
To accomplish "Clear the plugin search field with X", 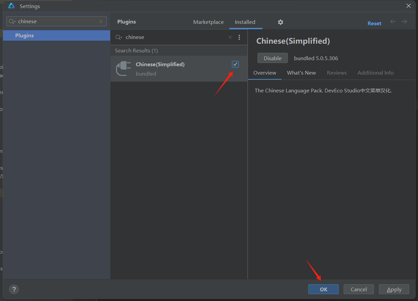I will [230, 37].
